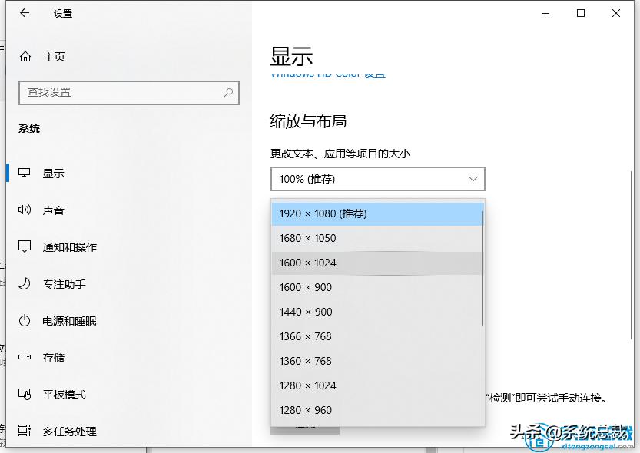Click the Notifications (通知和操作) icon
Image resolution: width=640 pixels, height=453 pixels.
(25, 246)
